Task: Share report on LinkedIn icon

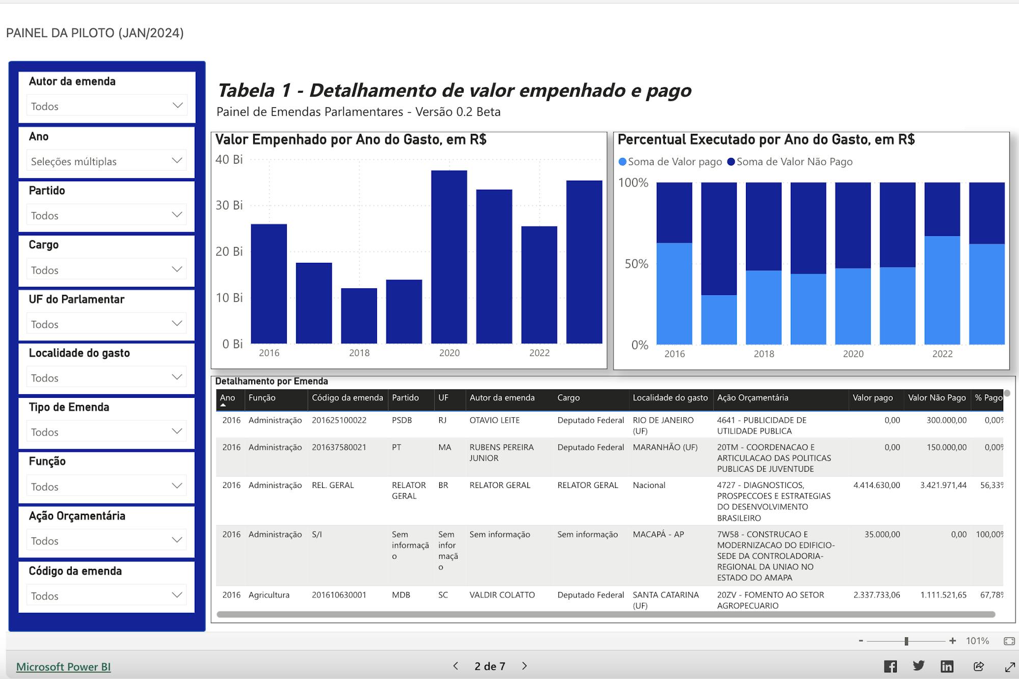Action: click(x=947, y=666)
